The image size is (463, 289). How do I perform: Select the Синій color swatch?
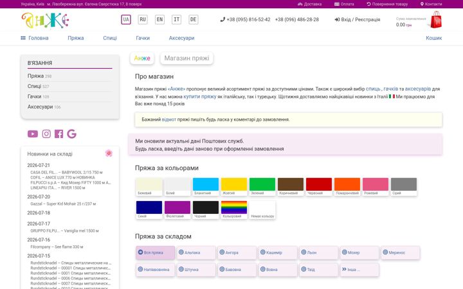(x=149, y=210)
